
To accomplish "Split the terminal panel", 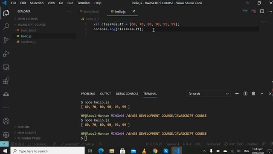I will click(245, 94).
